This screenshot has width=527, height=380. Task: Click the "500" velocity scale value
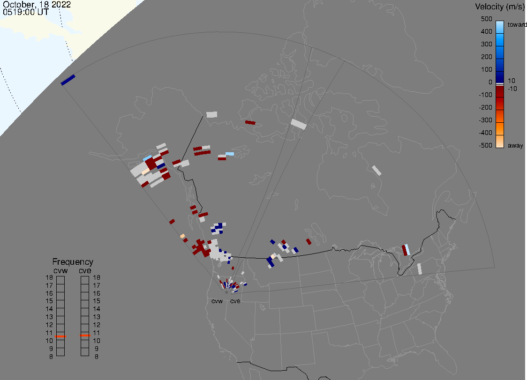(486, 19)
